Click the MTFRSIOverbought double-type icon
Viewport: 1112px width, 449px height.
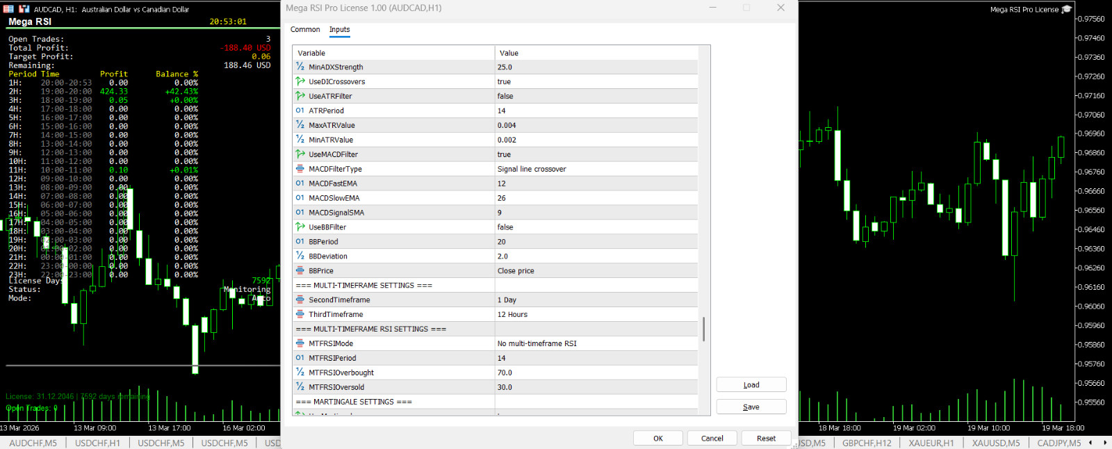300,373
